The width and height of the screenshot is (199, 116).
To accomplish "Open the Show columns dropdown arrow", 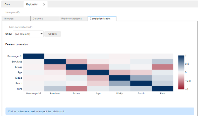I will (x=41, y=34).
